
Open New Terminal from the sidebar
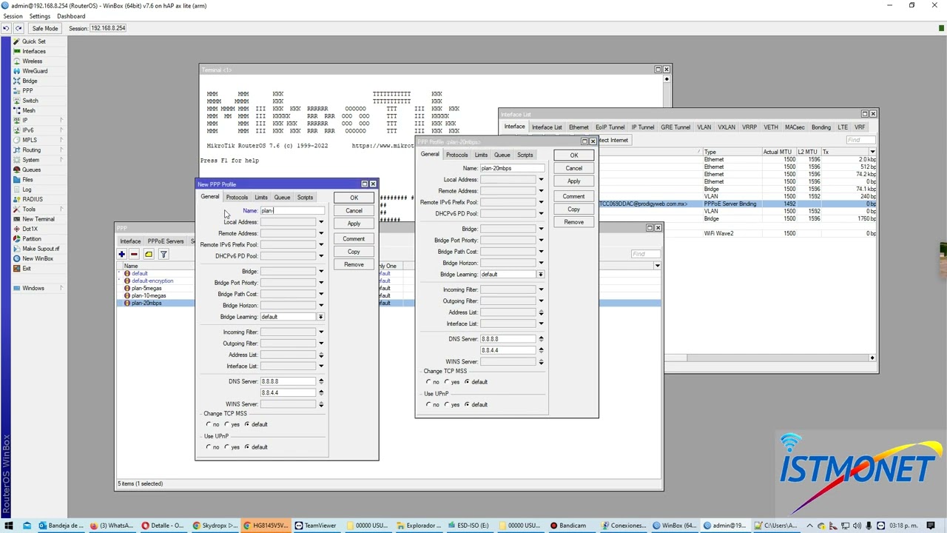point(38,219)
